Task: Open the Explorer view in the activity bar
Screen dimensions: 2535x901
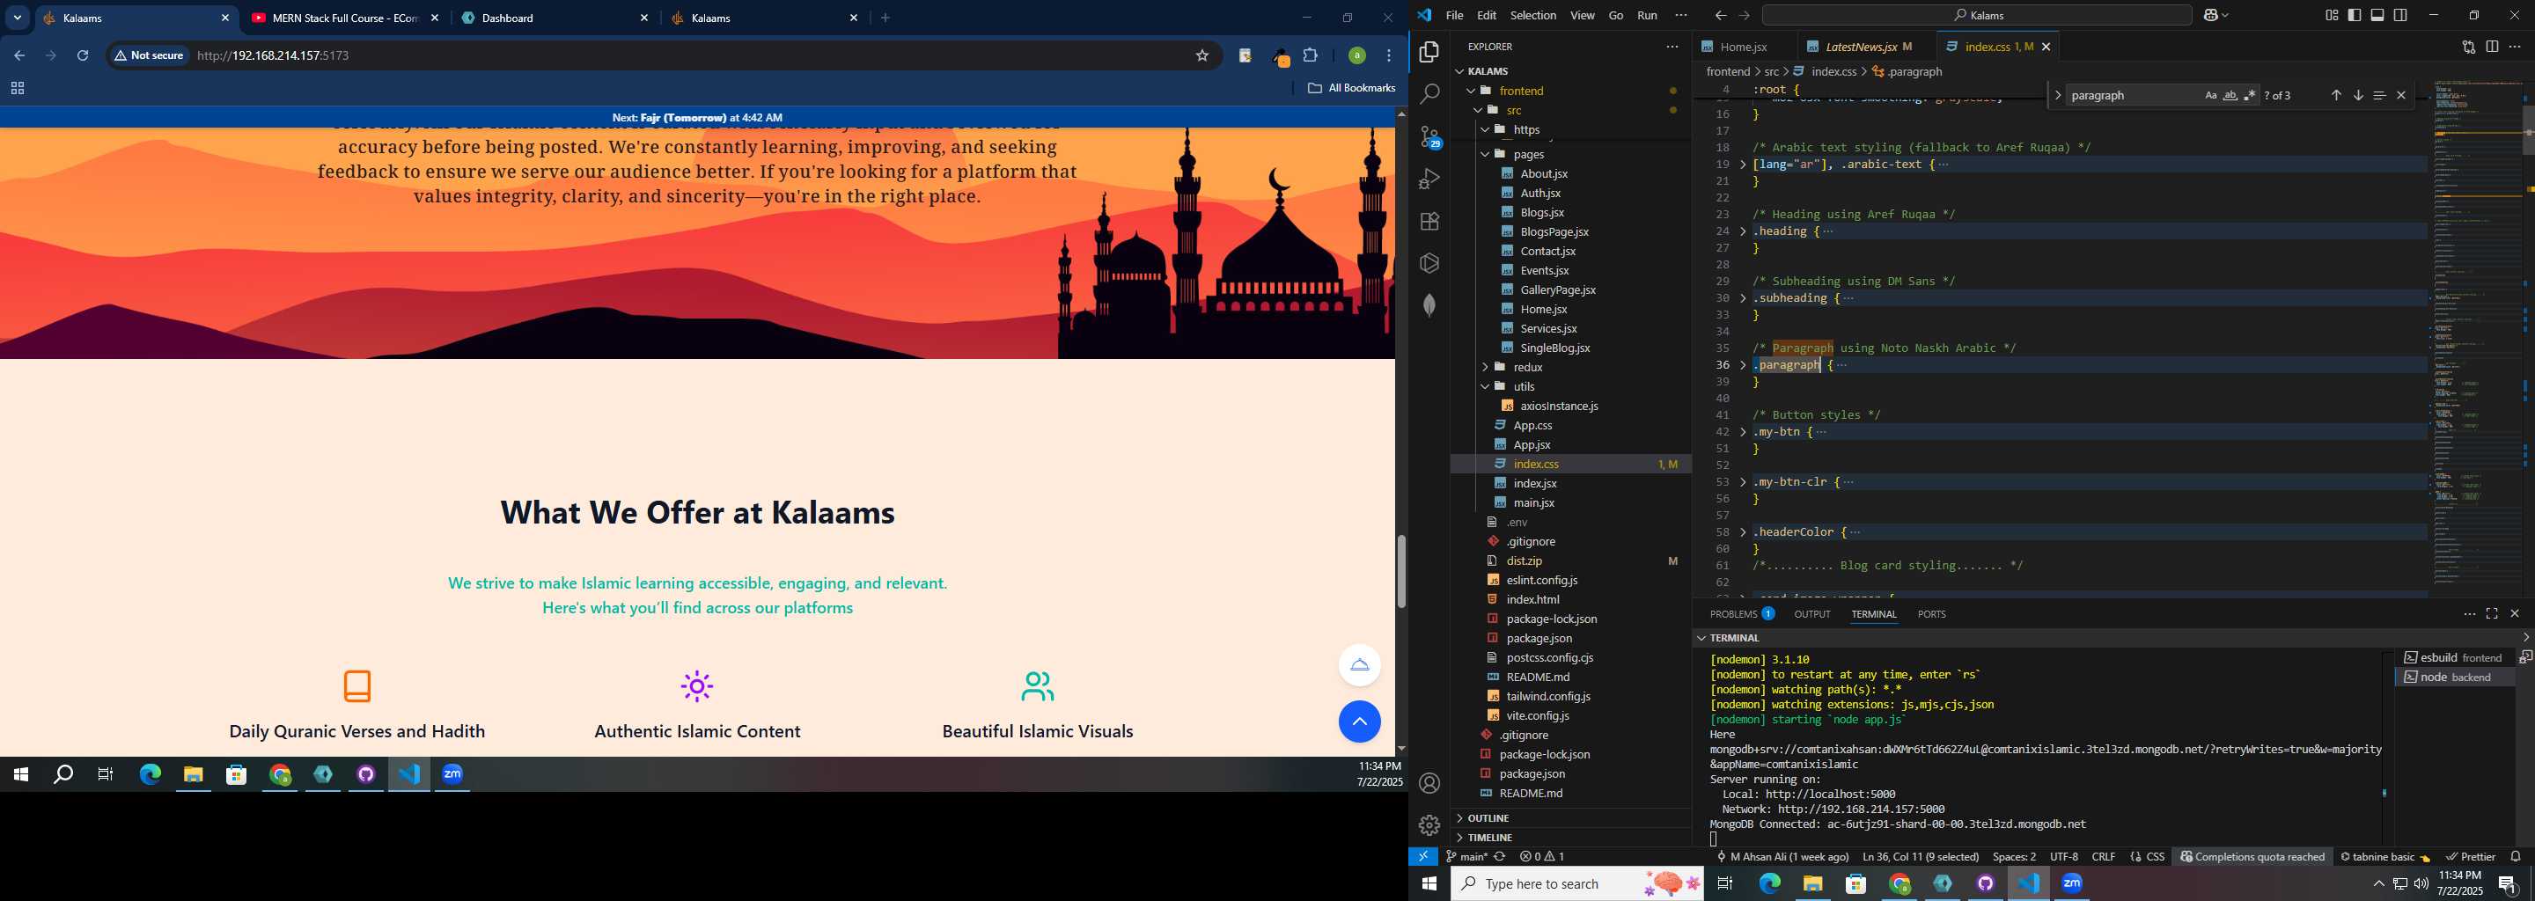Action: tap(1429, 52)
